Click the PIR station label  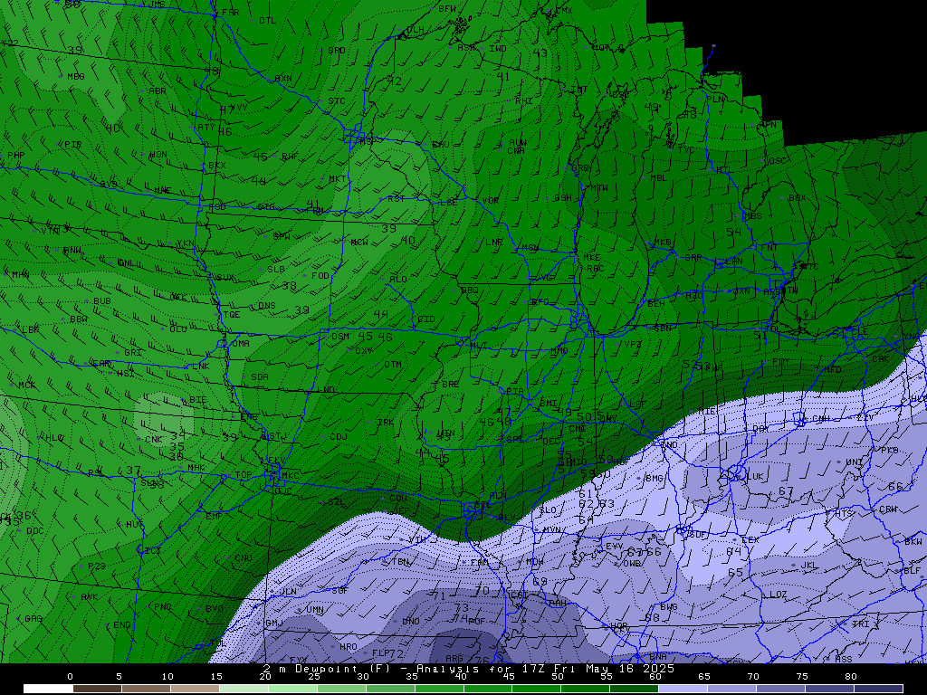pos(72,145)
